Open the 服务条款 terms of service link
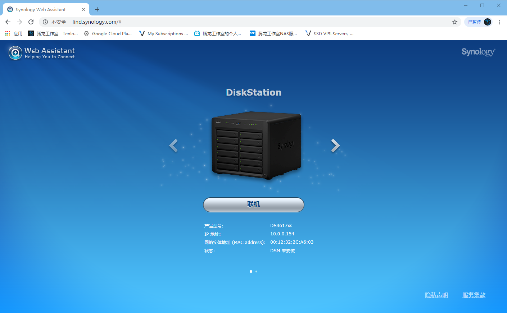Screen dimensions: 507x313 [x=474, y=295]
